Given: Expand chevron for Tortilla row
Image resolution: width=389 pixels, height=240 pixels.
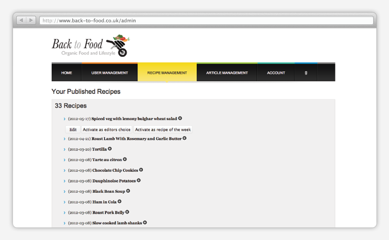Looking at the screenshot, I should pos(64,150).
